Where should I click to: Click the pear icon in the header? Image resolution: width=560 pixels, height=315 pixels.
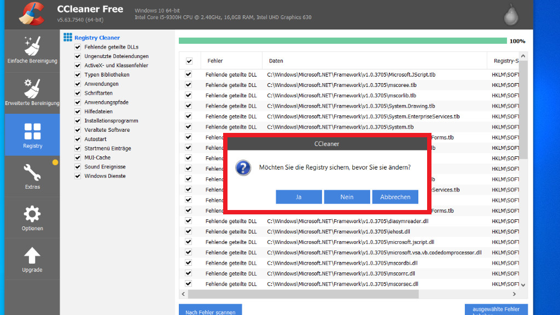click(511, 15)
